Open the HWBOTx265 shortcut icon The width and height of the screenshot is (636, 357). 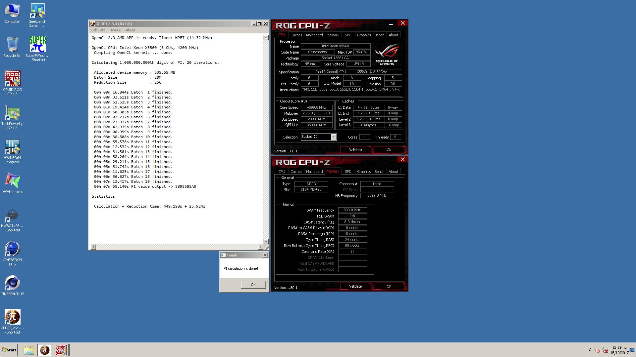pyautogui.click(x=12, y=220)
